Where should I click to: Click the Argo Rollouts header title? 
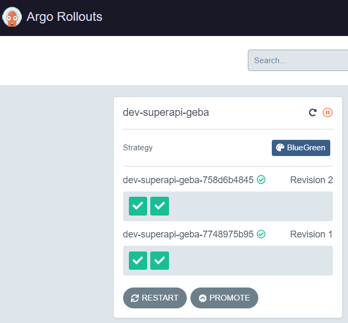point(64,17)
